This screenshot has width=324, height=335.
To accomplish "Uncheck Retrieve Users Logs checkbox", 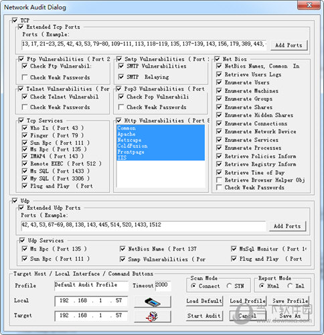I will pyautogui.click(x=220, y=74).
